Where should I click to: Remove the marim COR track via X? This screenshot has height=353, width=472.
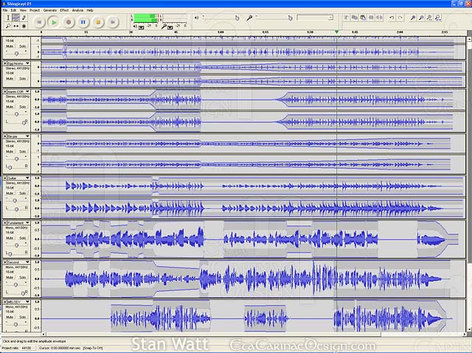[4, 91]
